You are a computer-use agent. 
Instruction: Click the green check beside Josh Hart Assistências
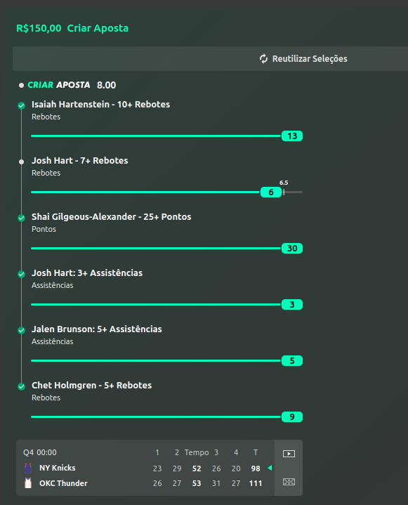pos(22,274)
